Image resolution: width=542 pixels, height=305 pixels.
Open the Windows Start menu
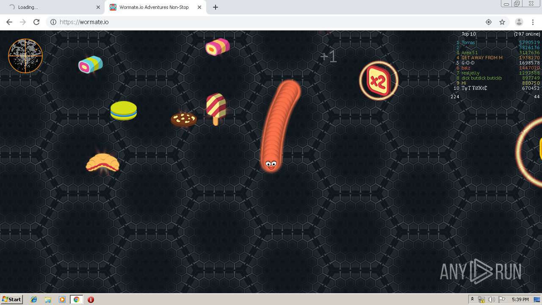[11, 299]
